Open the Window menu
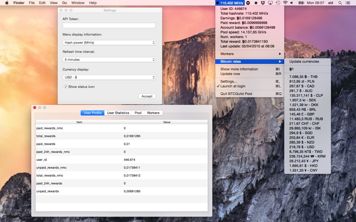The image size is (356, 222). click(x=78, y=3)
